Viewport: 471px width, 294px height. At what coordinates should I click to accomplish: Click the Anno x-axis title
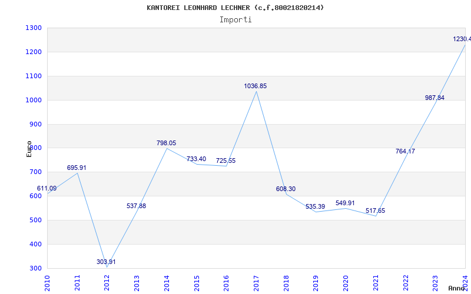pos(457,288)
